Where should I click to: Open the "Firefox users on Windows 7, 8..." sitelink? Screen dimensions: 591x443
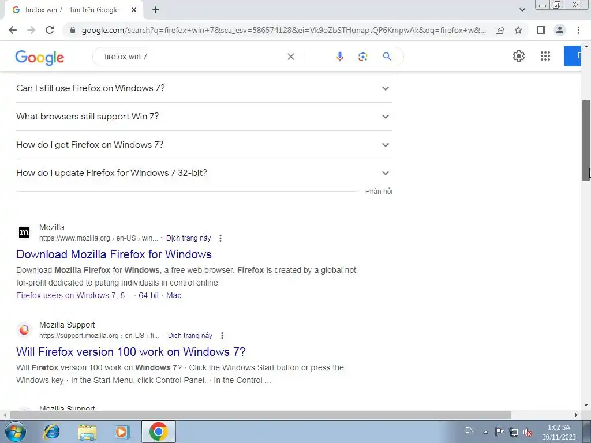74,295
